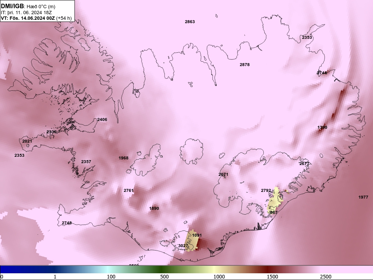The width and height of the screenshot is (373, 280).
Task: Click the 2406 value in the northwest
Action: 102,119
